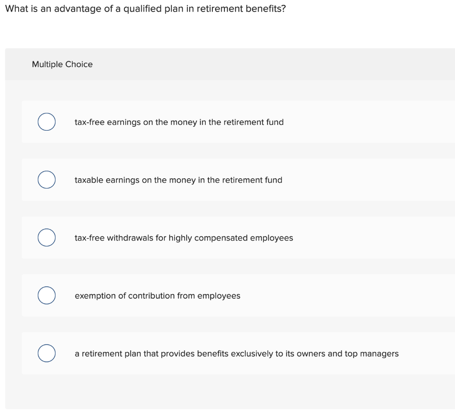
Task: Select the radio button for exemption of contribution option
Action: [x=46, y=295]
